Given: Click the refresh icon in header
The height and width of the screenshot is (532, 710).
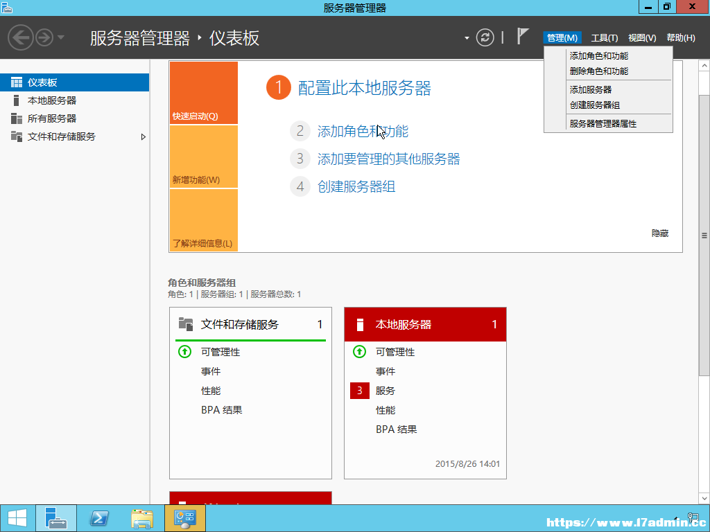Looking at the screenshot, I should click(485, 37).
